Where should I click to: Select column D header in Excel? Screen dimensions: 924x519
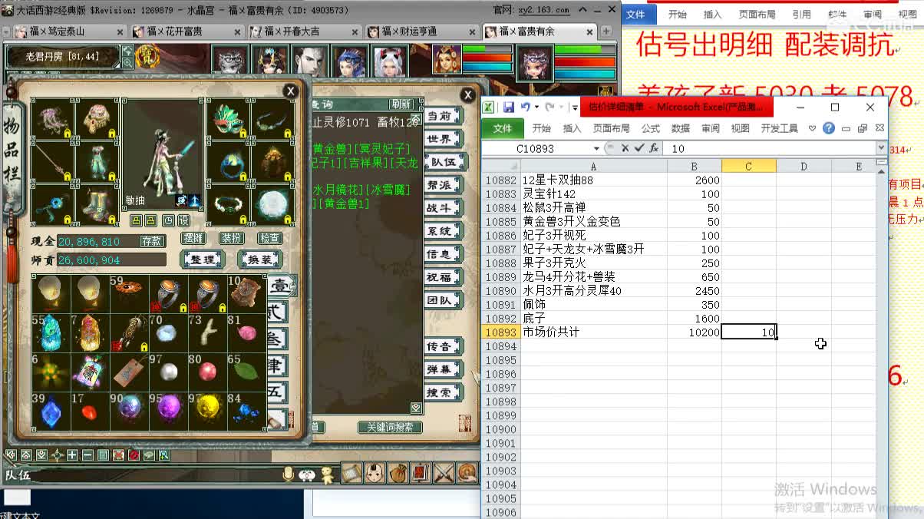click(804, 166)
